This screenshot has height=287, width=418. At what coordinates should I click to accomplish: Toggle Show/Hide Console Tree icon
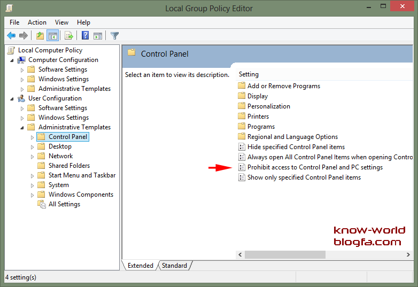[x=52, y=36]
